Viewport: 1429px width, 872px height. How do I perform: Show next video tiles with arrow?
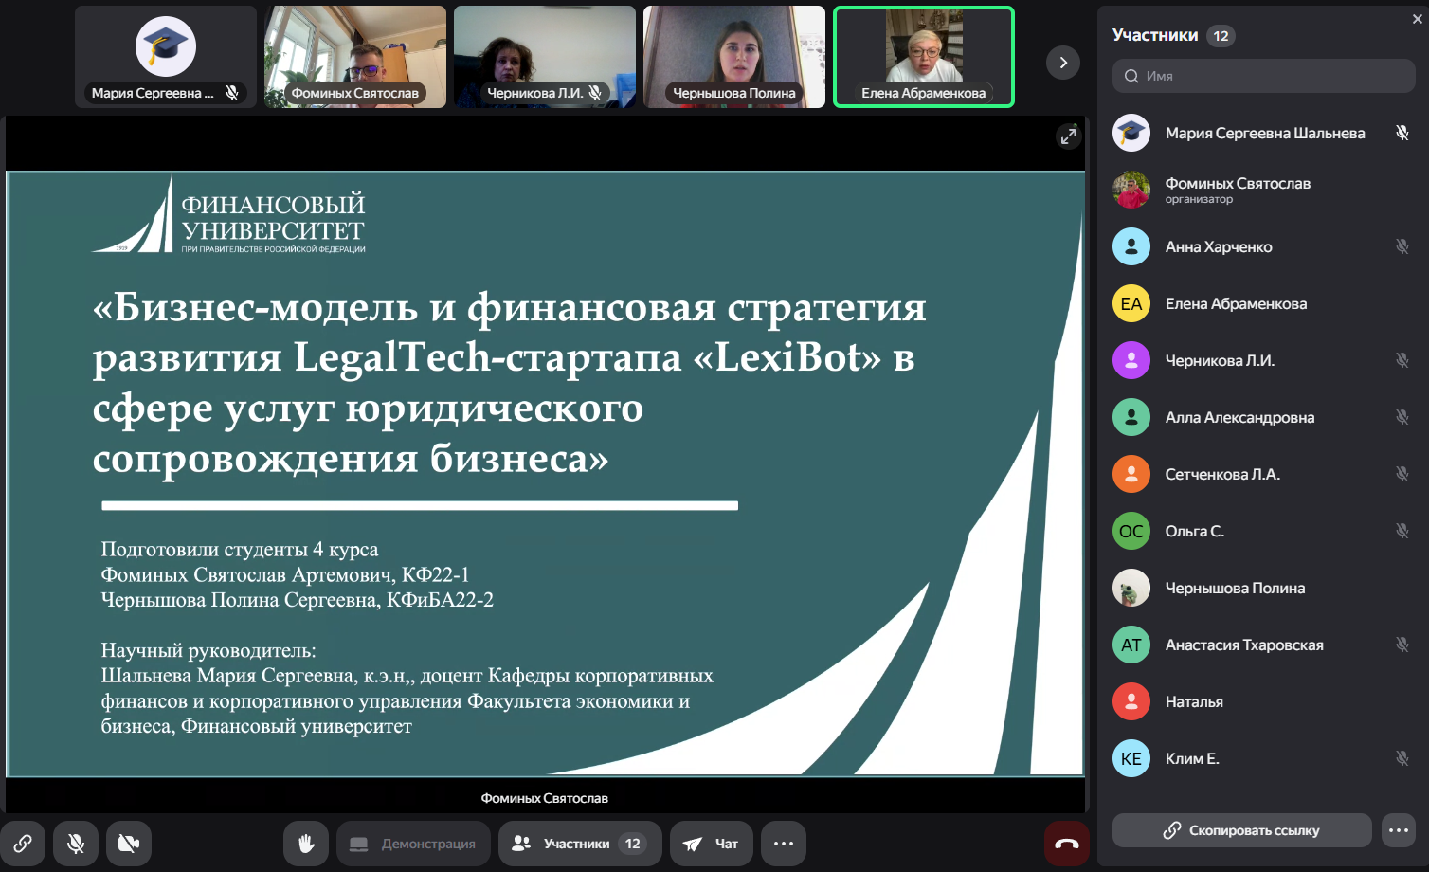pyautogui.click(x=1063, y=63)
